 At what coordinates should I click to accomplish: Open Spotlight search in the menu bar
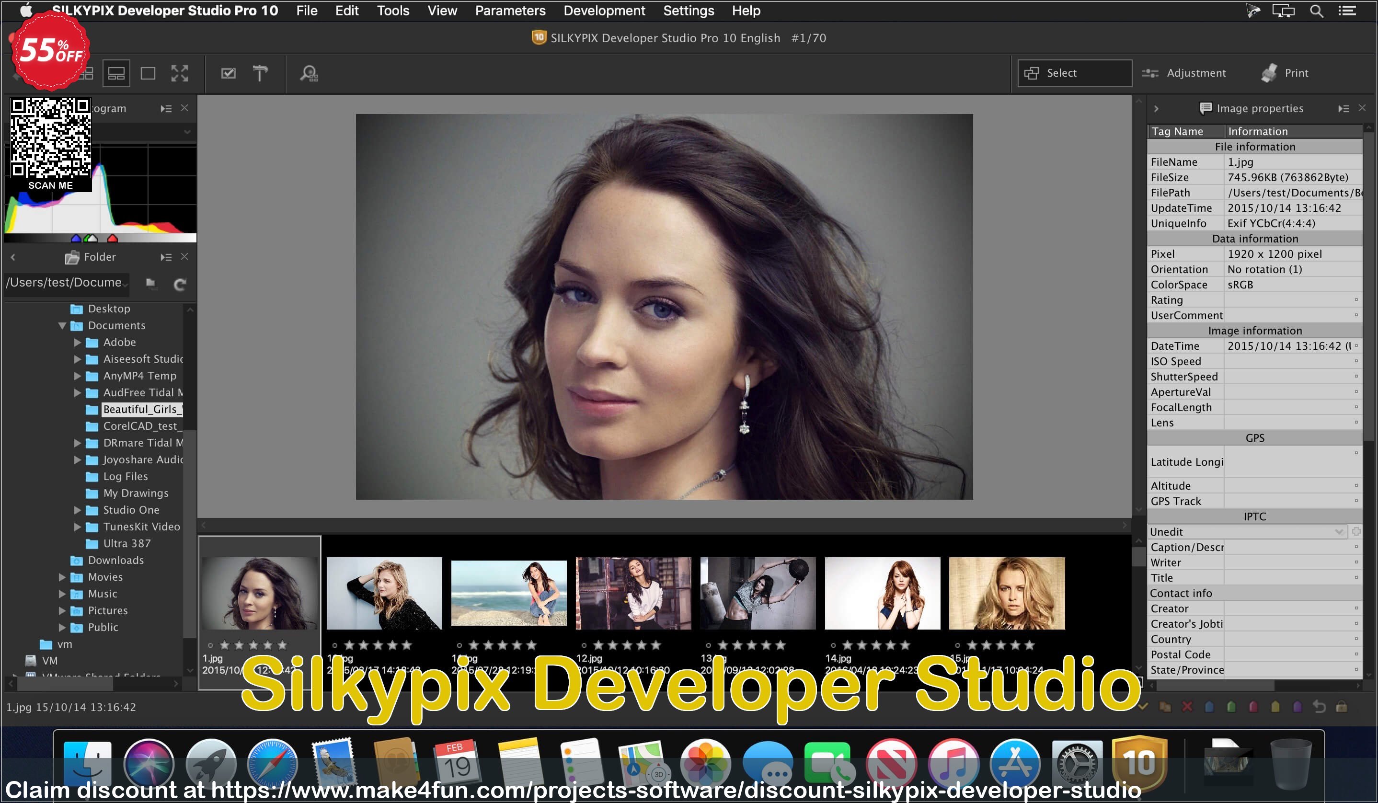(1316, 11)
